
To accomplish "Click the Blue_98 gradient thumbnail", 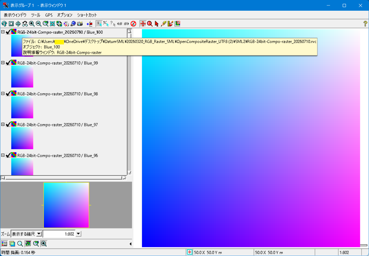I will pos(22,107).
